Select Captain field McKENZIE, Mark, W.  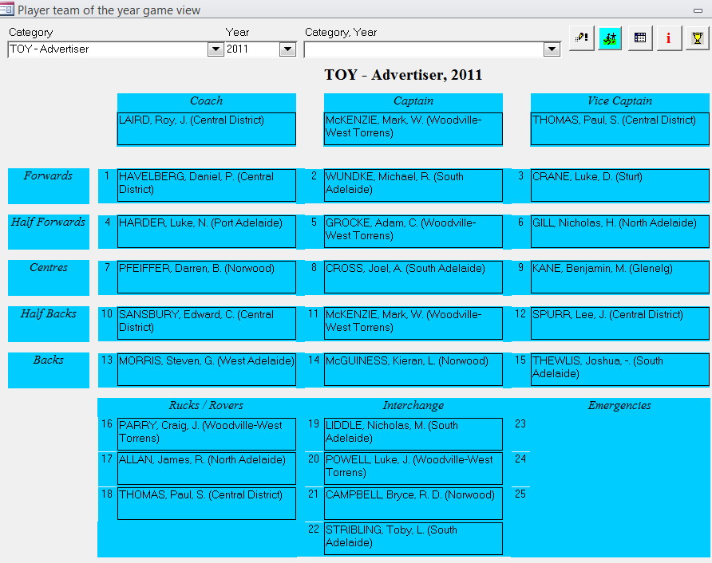coord(413,129)
